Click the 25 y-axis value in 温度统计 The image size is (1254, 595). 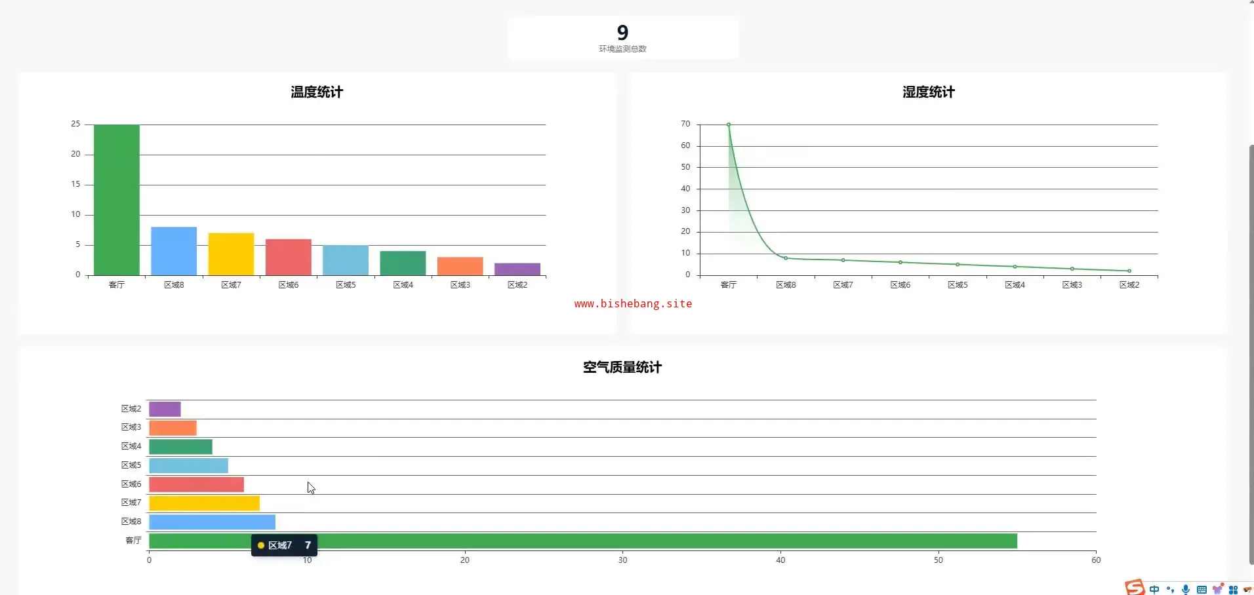click(75, 124)
